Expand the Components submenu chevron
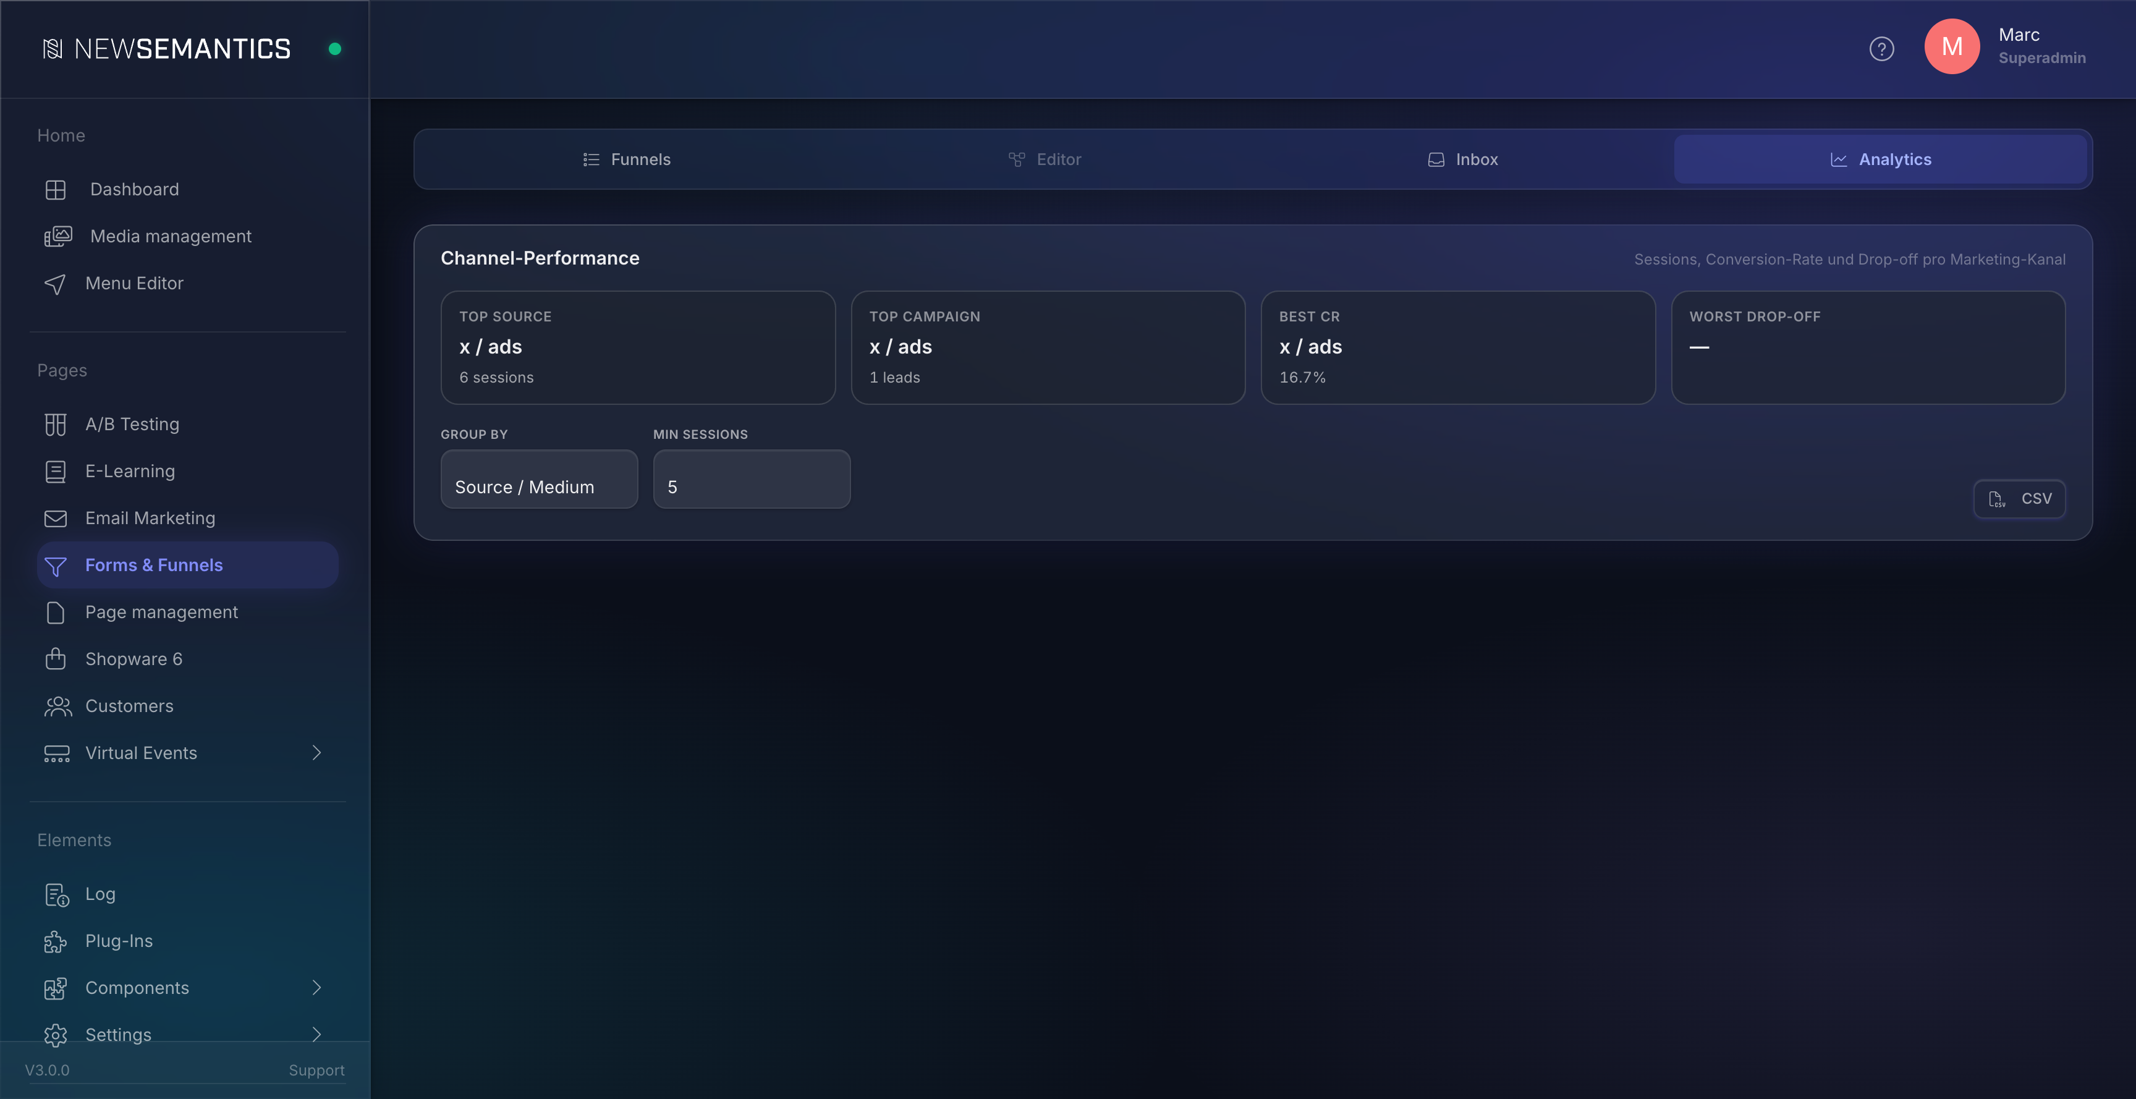The image size is (2136, 1099). click(x=316, y=987)
